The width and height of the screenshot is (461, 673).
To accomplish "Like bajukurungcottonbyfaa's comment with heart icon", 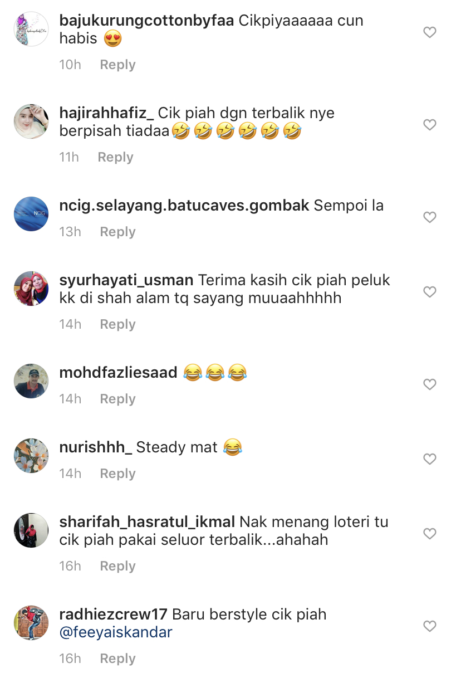I will click(429, 33).
